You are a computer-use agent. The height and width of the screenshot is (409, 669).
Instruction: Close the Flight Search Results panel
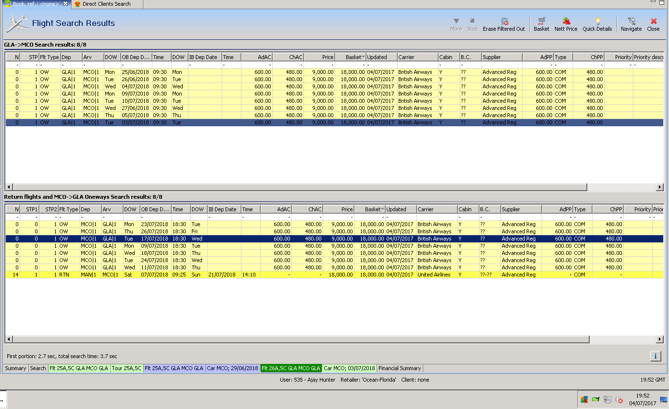pos(653,21)
